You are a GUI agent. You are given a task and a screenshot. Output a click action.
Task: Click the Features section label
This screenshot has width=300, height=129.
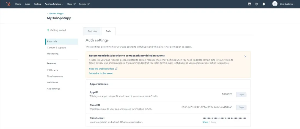pyautogui.click(x=51, y=64)
